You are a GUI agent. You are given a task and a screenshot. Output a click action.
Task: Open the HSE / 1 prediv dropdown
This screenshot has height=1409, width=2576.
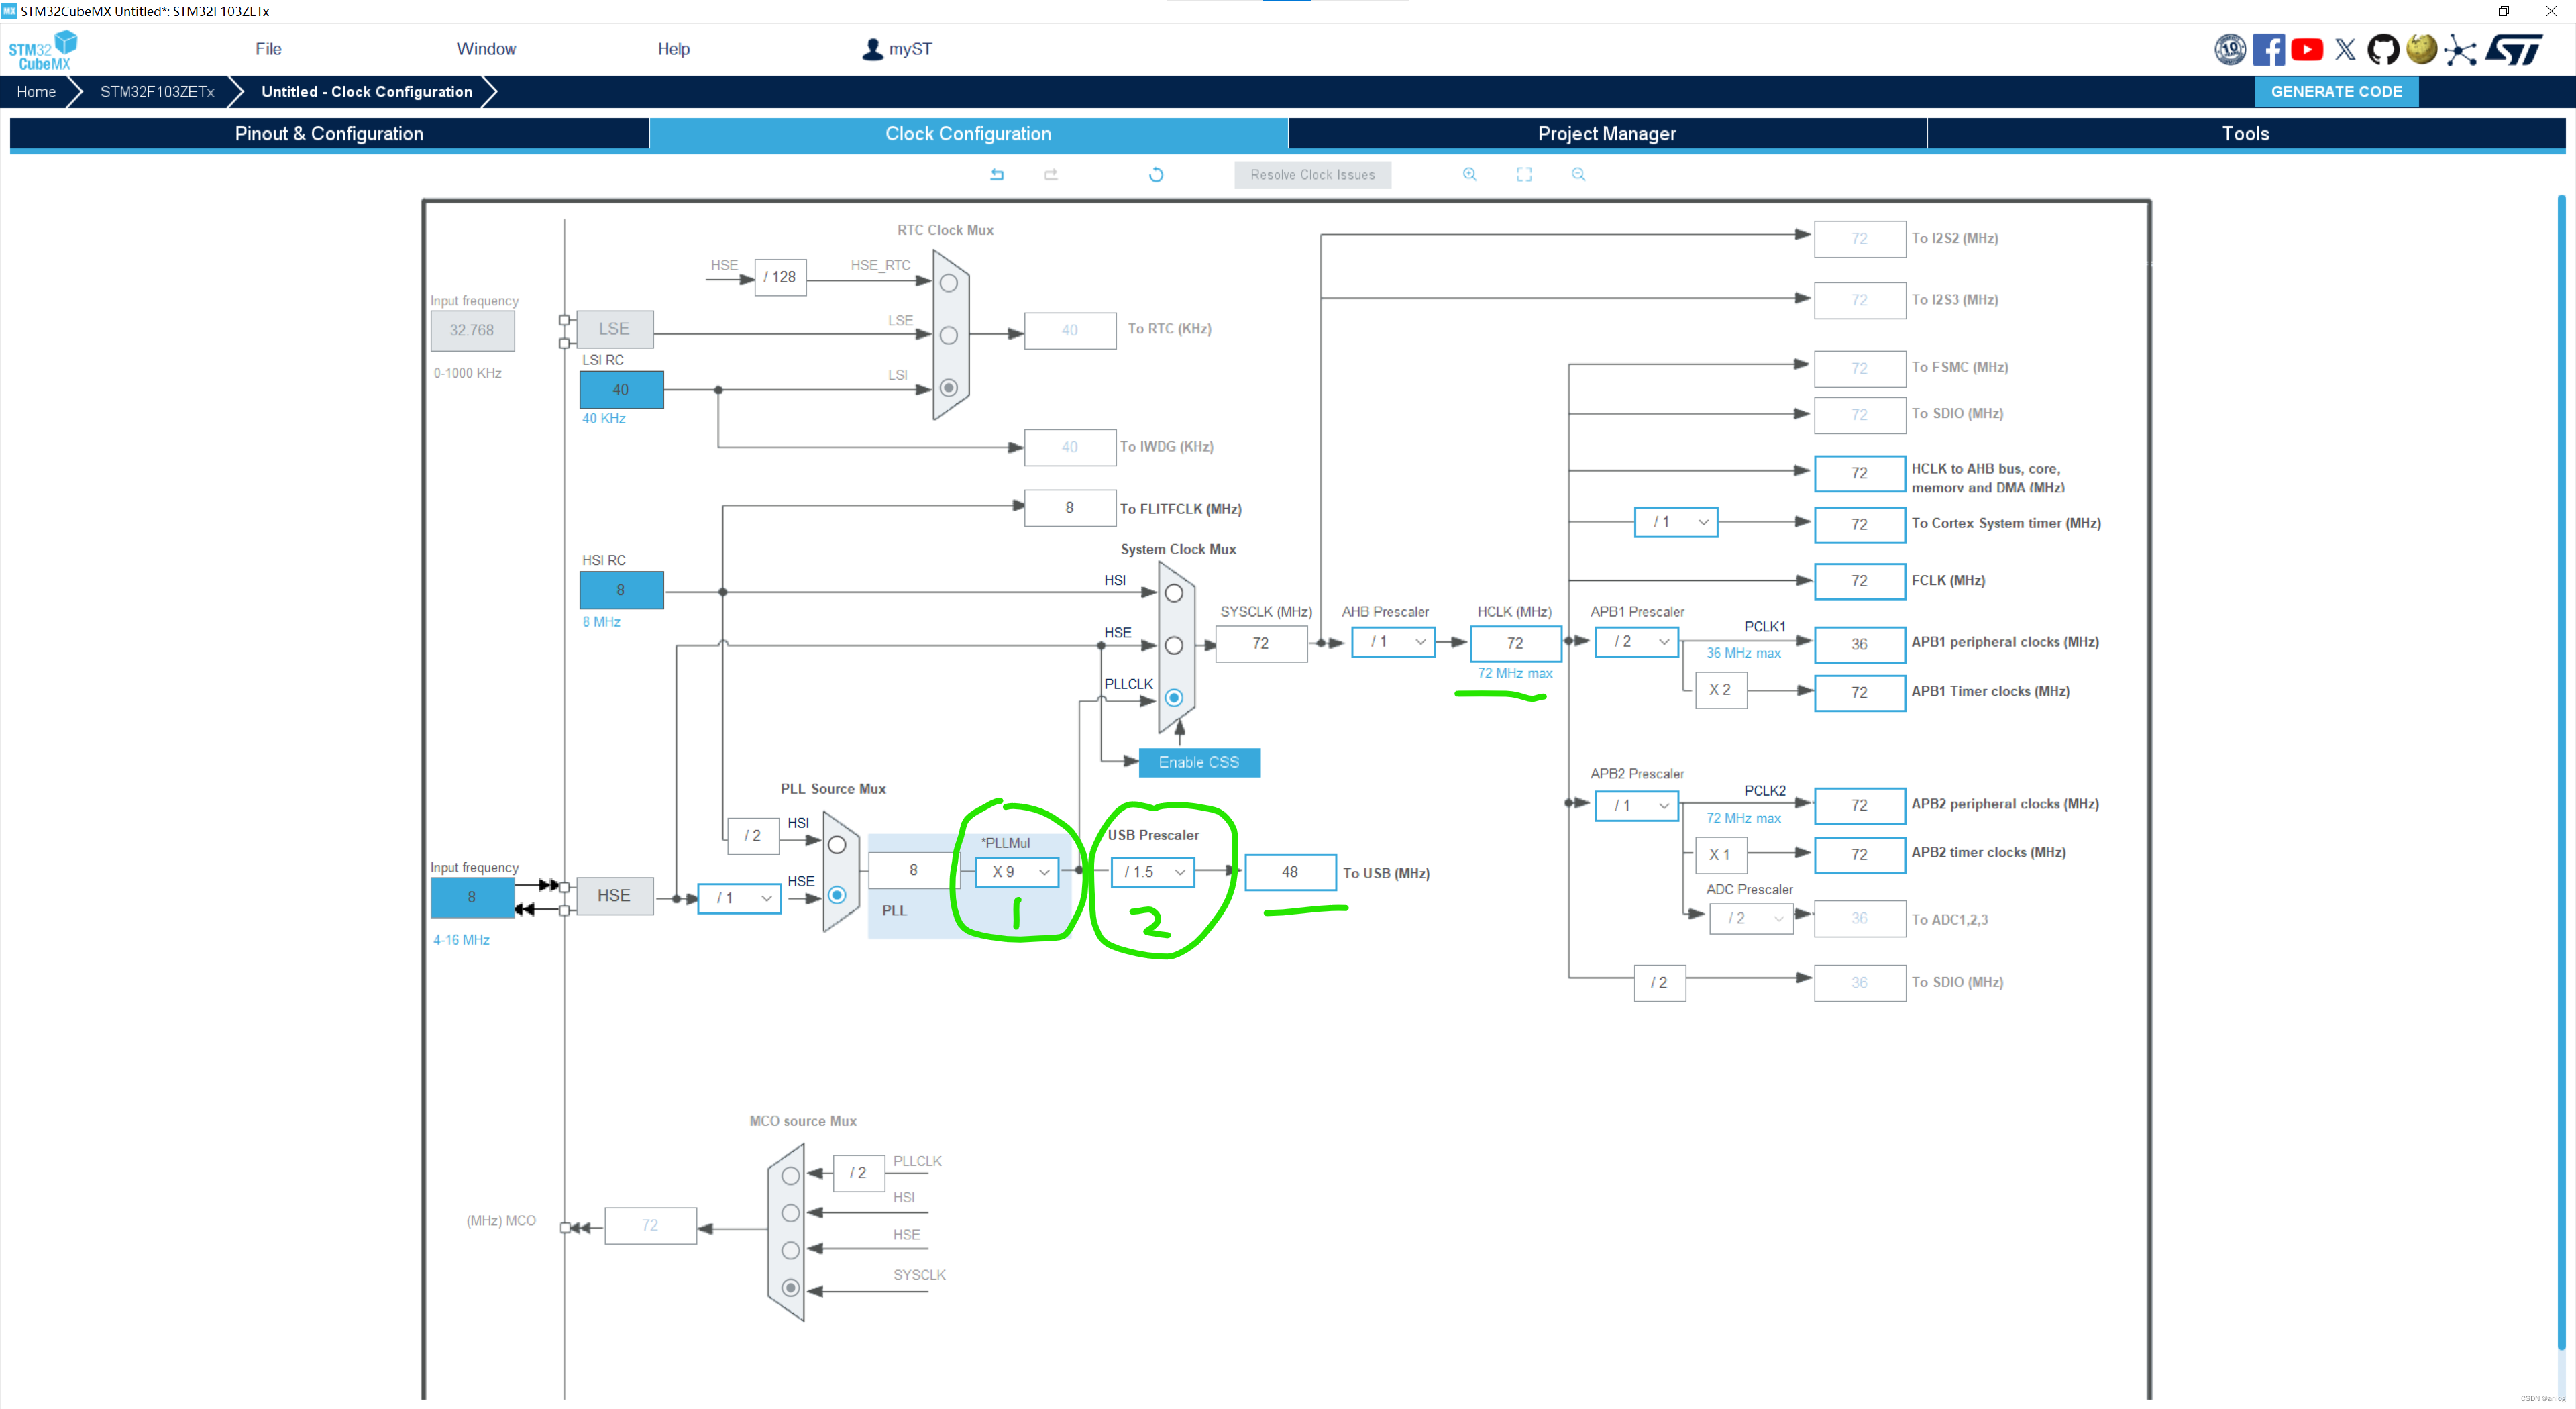739,898
